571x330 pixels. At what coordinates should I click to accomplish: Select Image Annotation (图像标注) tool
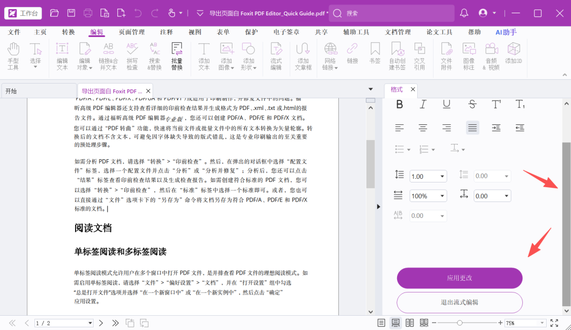pos(469,57)
